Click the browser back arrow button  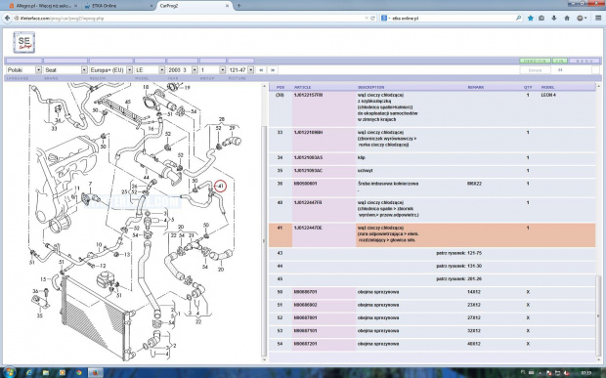pyautogui.click(x=8, y=19)
